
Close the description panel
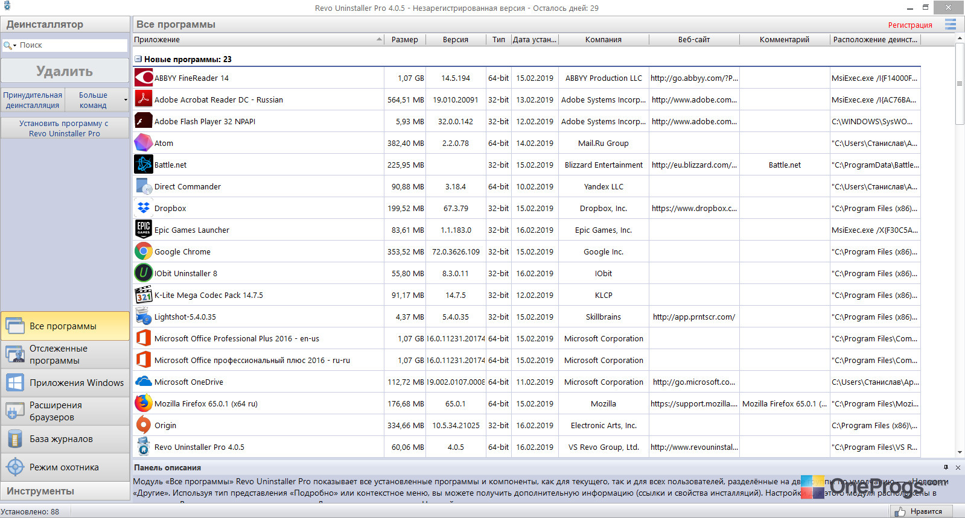coord(958,467)
